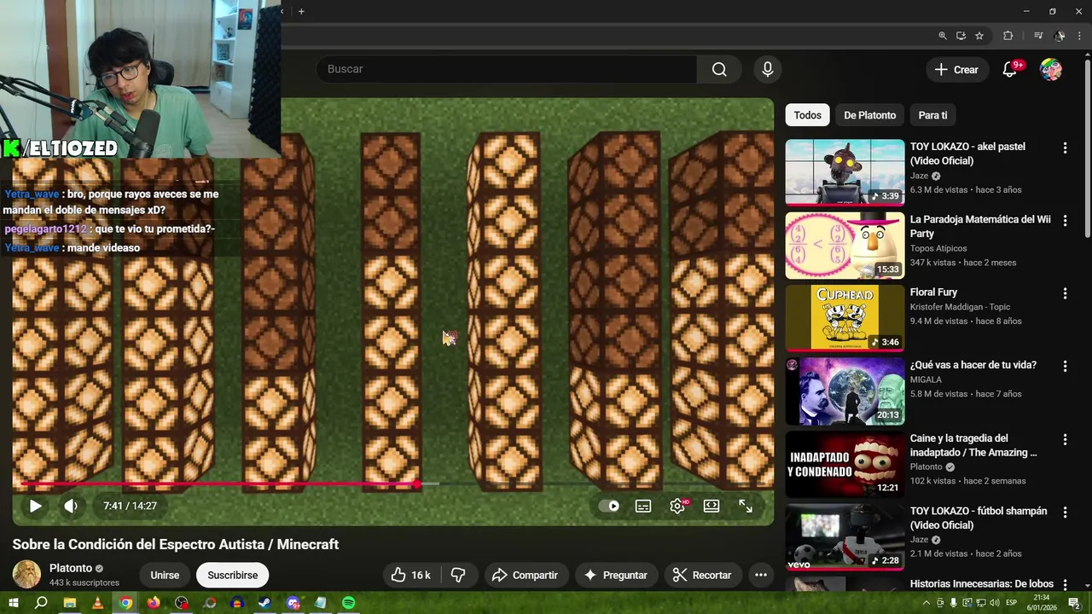
Task: Open options menu for La Paradoja Matemática video
Action: tap(1065, 221)
